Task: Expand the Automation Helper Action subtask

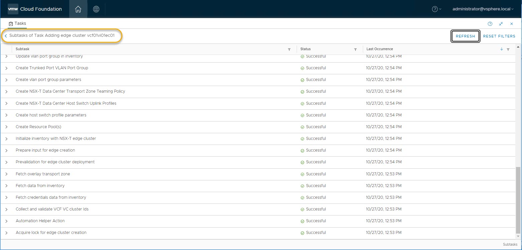Action: pyautogui.click(x=6, y=221)
